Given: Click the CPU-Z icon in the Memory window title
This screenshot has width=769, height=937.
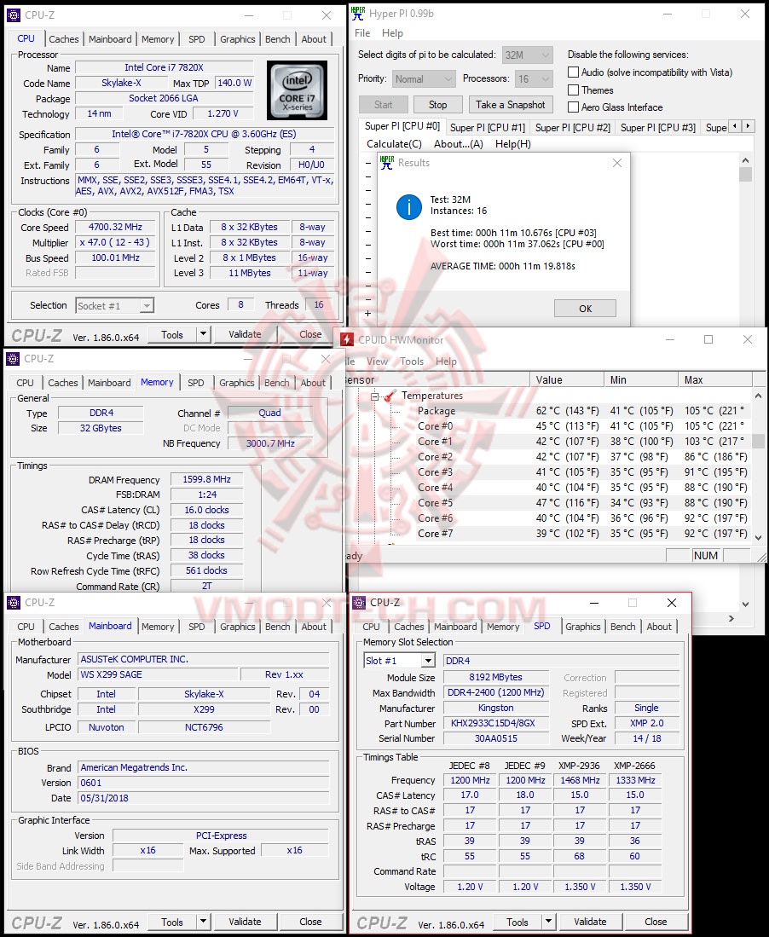Looking at the screenshot, I should coord(13,359).
